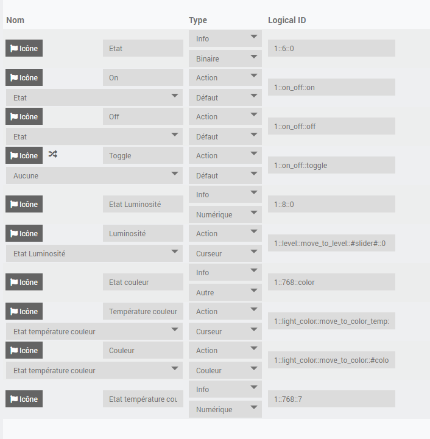Click the Icône button for On command

coord(24,77)
